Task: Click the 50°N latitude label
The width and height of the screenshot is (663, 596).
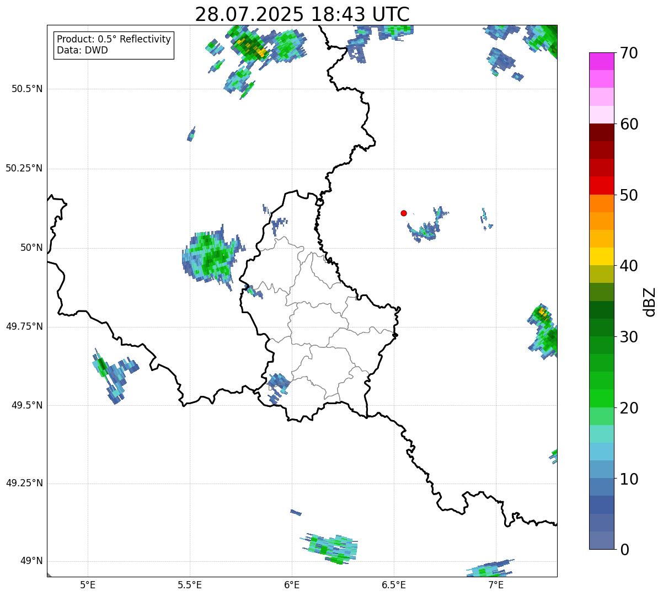Action: coord(32,248)
